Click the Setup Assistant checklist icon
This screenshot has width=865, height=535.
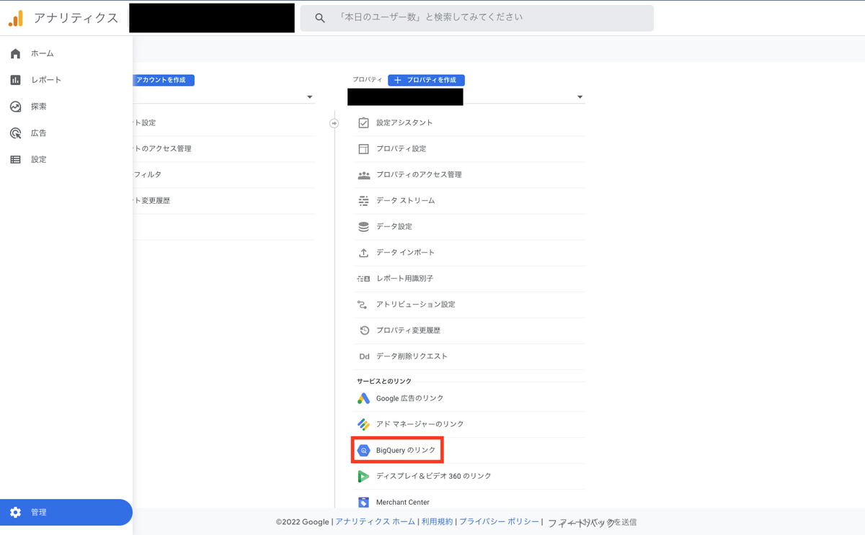point(363,123)
